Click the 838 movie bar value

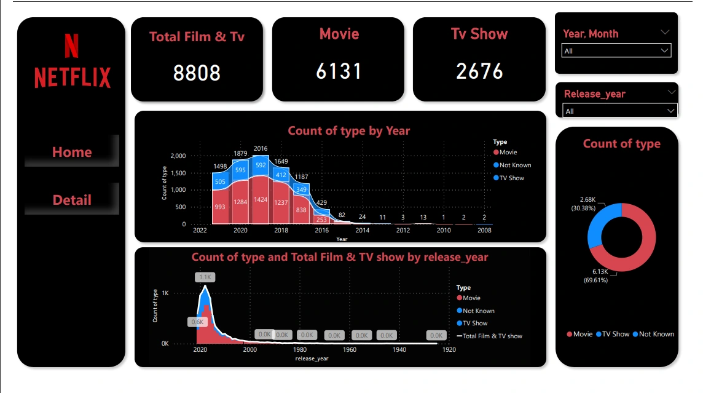tap(301, 210)
